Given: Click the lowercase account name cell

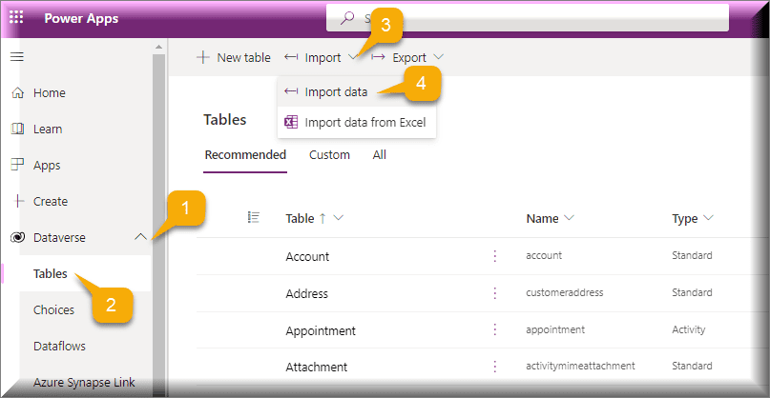Looking at the screenshot, I should point(544,255).
